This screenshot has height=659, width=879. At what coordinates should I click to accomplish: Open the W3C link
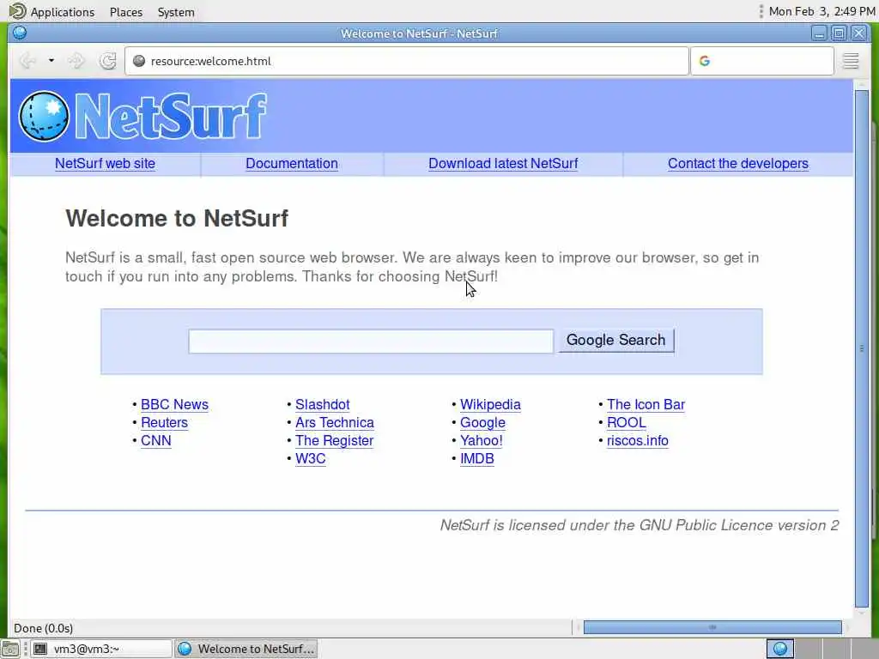pos(310,458)
